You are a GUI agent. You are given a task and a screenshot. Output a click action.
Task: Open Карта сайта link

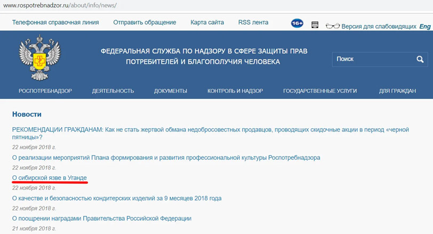pyautogui.click(x=207, y=22)
